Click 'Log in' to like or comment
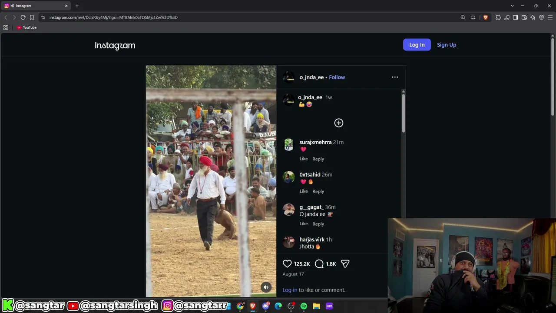Viewport: 556px width, 313px height. coord(290,290)
